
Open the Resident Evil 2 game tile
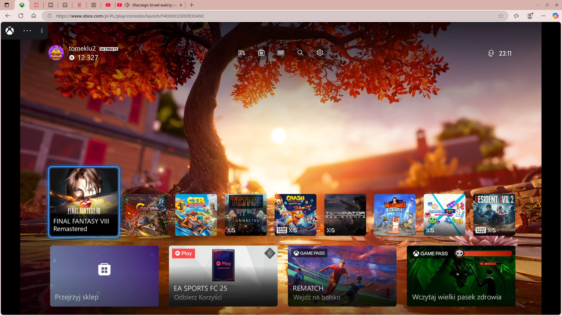point(494,215)
